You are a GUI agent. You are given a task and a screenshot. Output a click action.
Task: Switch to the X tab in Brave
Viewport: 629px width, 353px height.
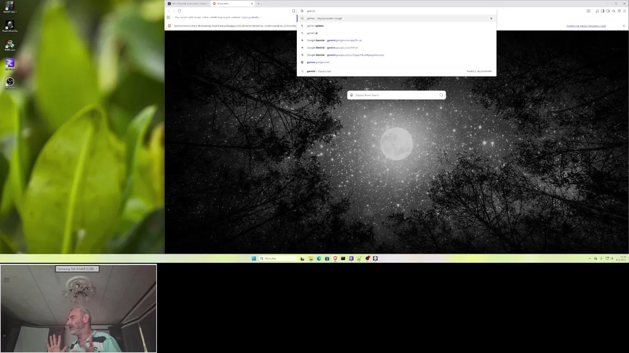[x=188, y=3]
